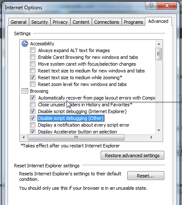Viewport: 182px width, 205px height.
Task: Close the Internet Options dialog
Action: [167, 6]
